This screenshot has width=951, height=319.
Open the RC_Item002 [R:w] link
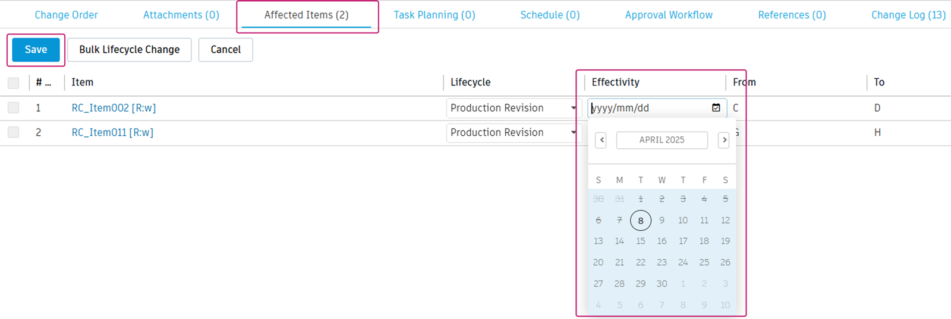pos(114,108)
